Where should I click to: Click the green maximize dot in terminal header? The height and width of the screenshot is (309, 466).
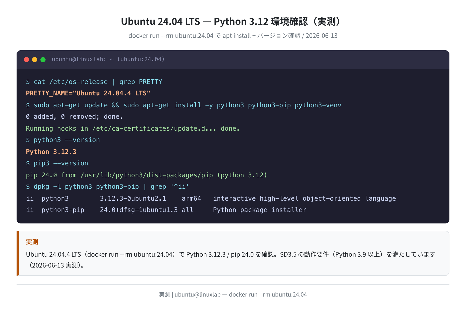pos(43,60)
